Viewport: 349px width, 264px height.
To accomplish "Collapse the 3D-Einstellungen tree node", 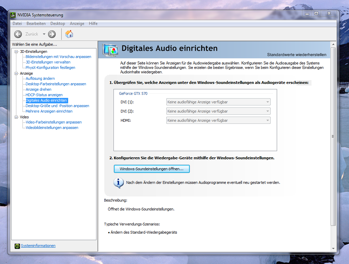I will (16, 52).
